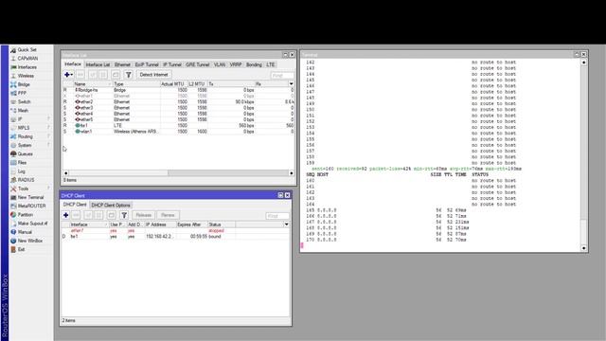Open the Manual sidebar entry
Viewport: 606px width, 341px height.
coord(25,232)
